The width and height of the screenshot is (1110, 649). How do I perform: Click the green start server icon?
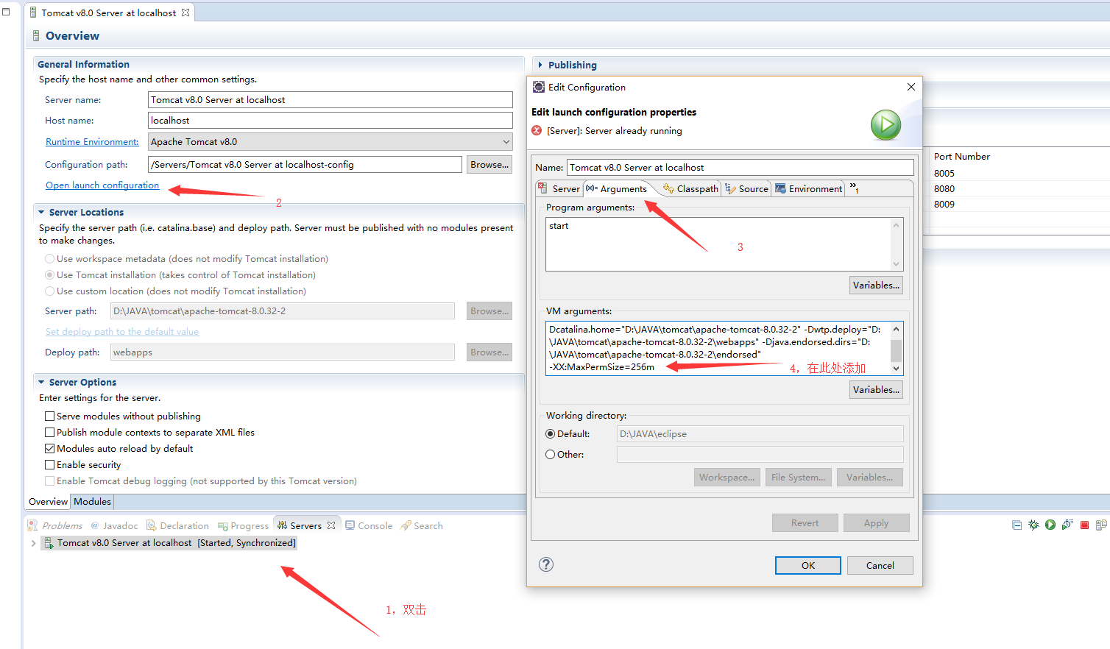click(1050, 525)
